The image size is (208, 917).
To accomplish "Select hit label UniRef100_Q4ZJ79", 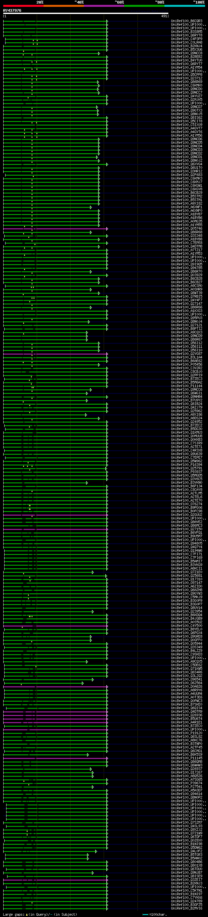I will click(187, 407).
